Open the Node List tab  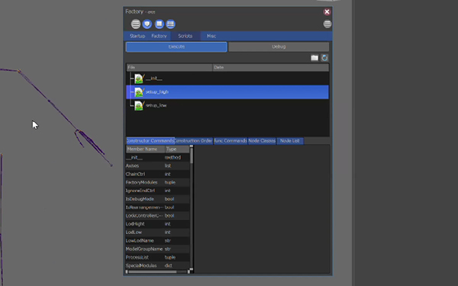coord(290,140)
